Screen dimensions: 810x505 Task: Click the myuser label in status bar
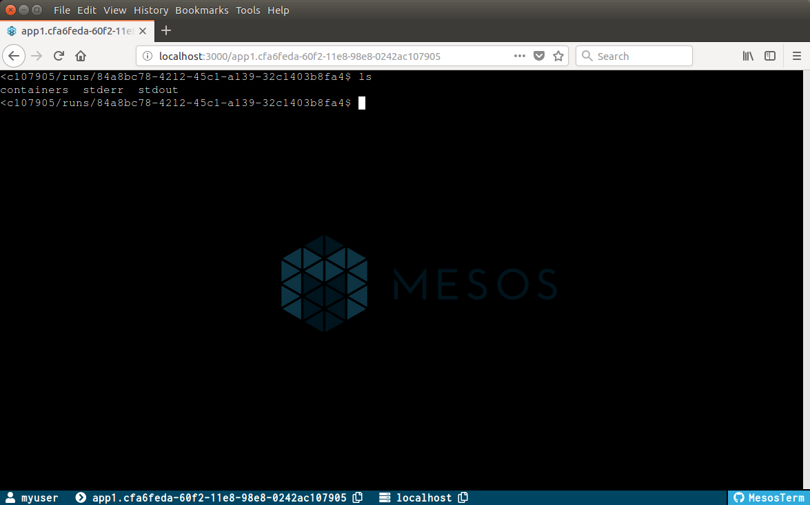(40, 498)
